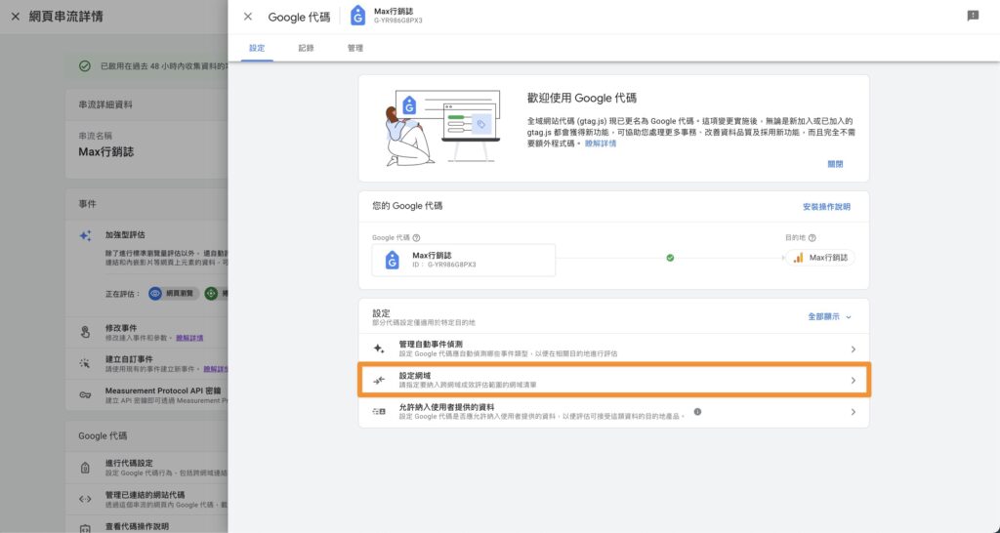This screenshot has height=533, width=1000.
Task: Switch to the 記錄 tab
Action: tap(306, 48)
